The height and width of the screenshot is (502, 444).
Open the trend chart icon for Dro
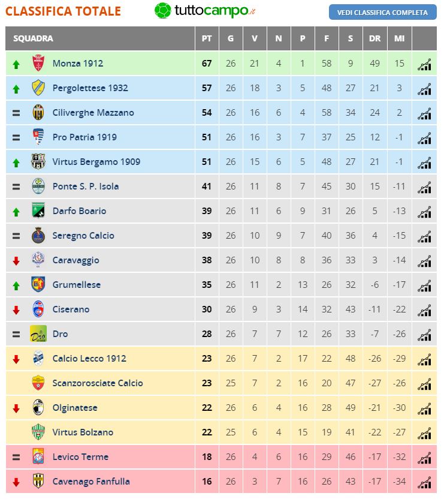424,334
